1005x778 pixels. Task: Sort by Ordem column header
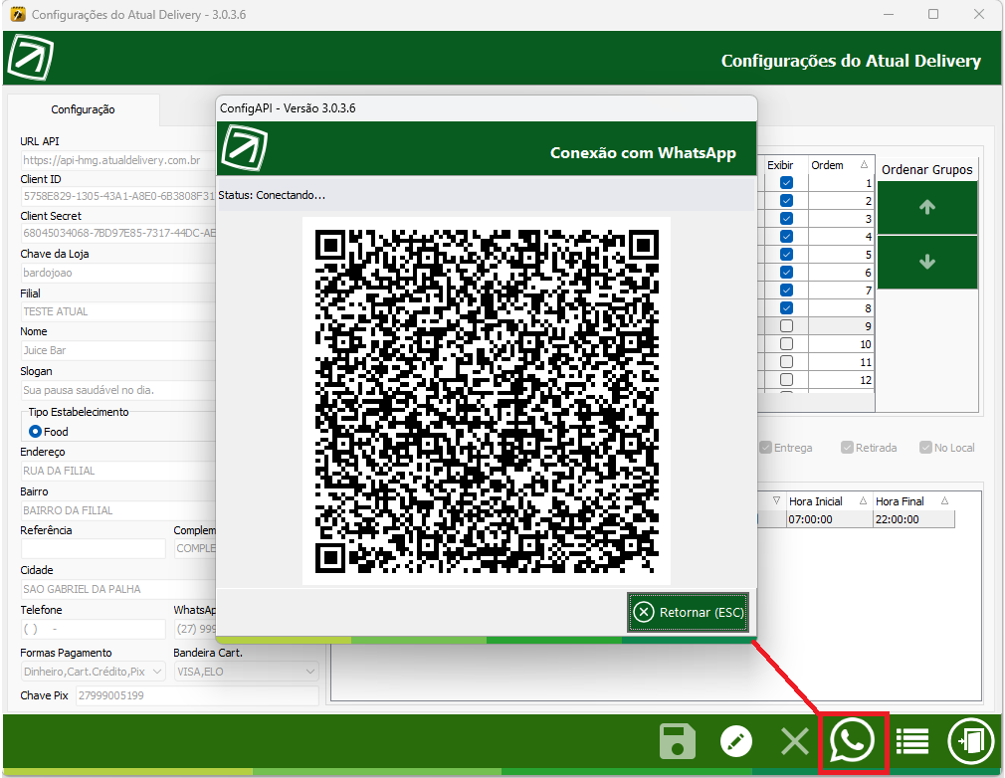(x=840, y=165)
